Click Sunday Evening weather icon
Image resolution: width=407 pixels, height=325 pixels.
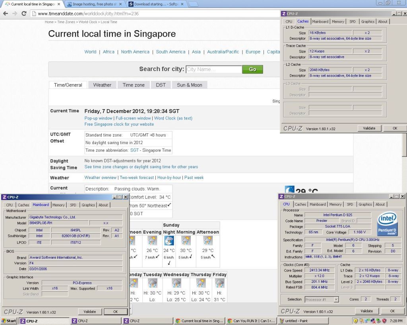[x=152, y=241]
